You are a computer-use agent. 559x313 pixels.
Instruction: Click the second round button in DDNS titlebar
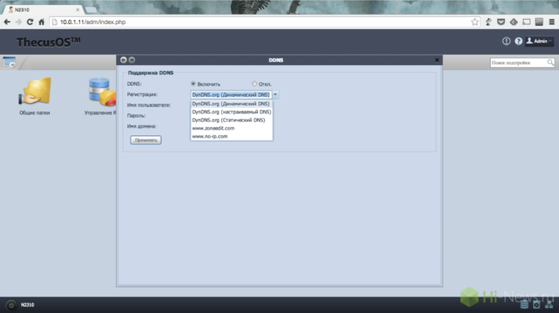pyautogui.click(x=132, y=60)
